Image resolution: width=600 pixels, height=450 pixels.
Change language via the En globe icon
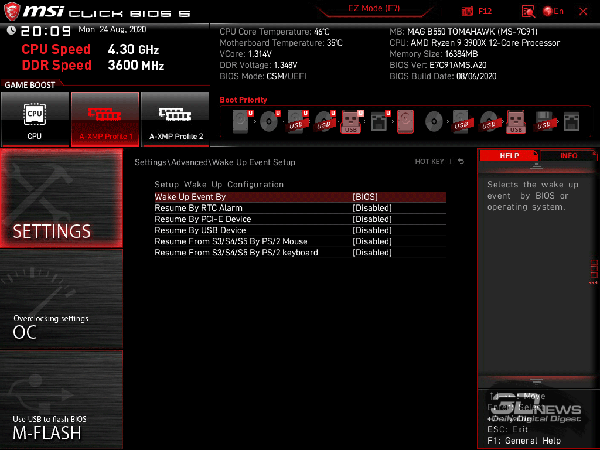[x=553, y=12]
